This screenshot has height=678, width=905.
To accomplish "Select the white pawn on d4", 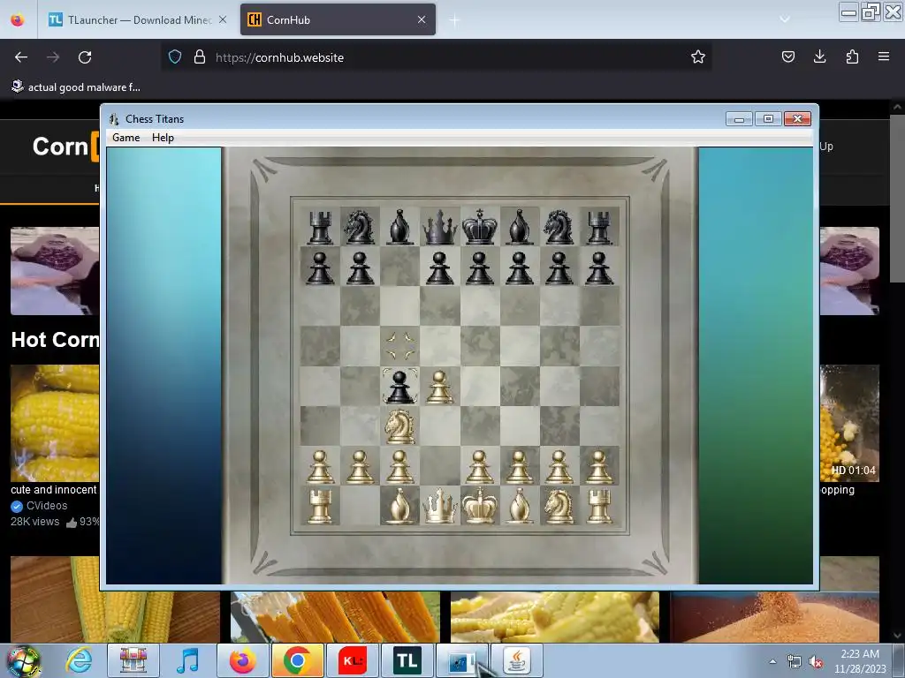I will coord(439,386).
